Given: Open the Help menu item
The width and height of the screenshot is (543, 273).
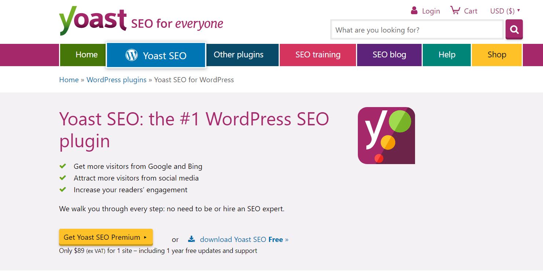Looking at the screenshot, I should 447,55.
